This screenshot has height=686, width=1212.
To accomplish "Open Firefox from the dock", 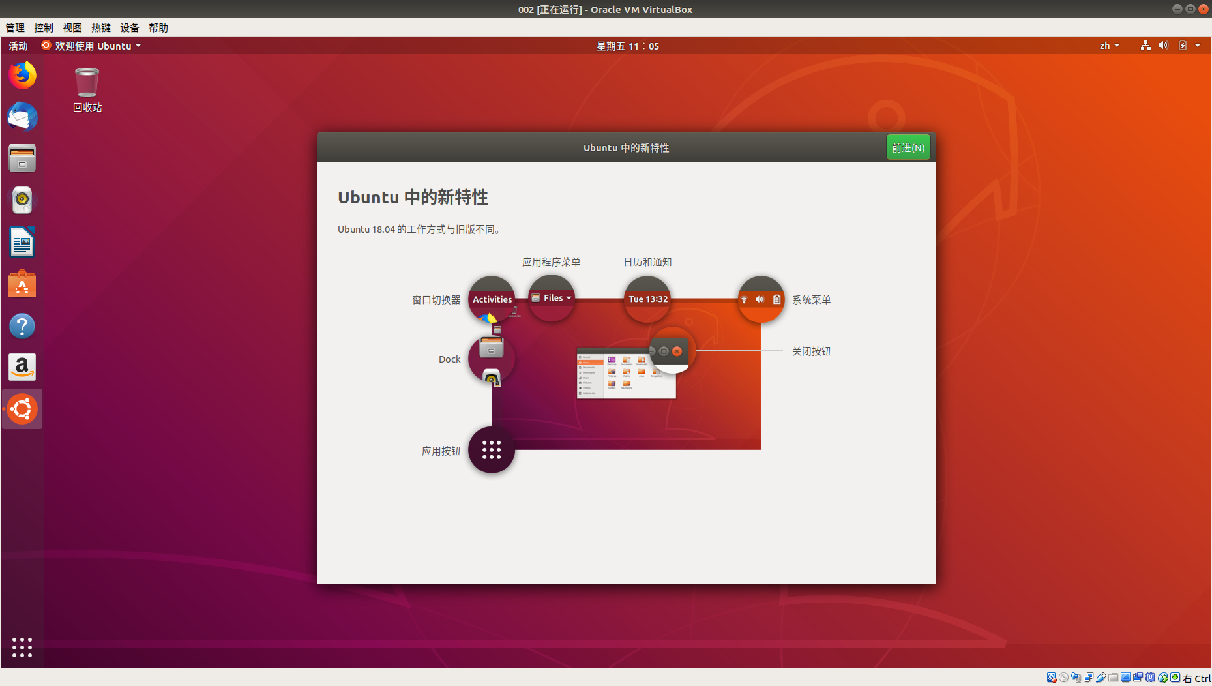I will (22, 75).
